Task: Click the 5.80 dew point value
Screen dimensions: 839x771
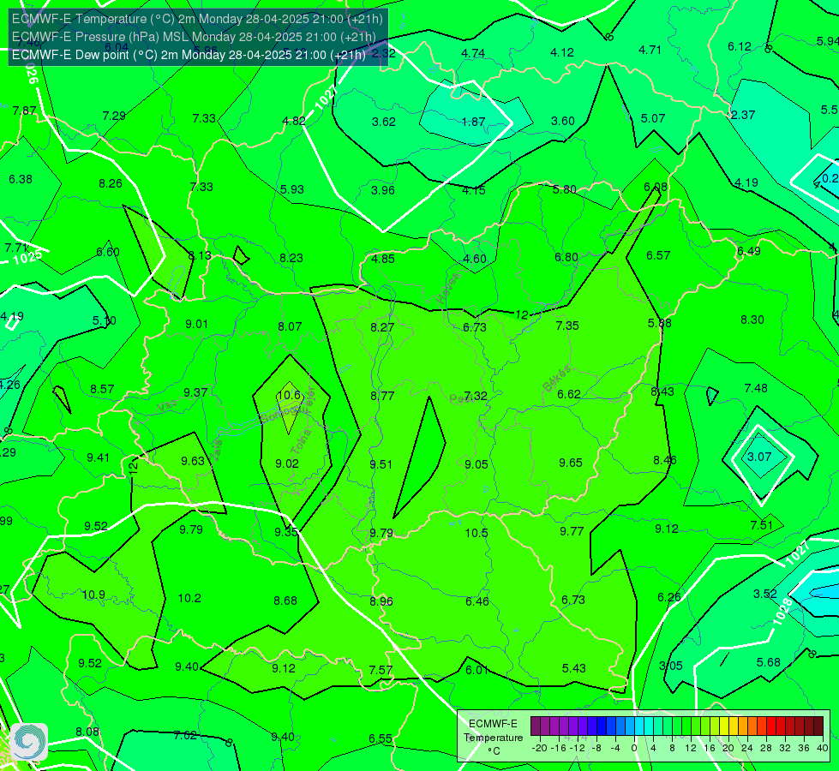Action: [x=564, y=189]
